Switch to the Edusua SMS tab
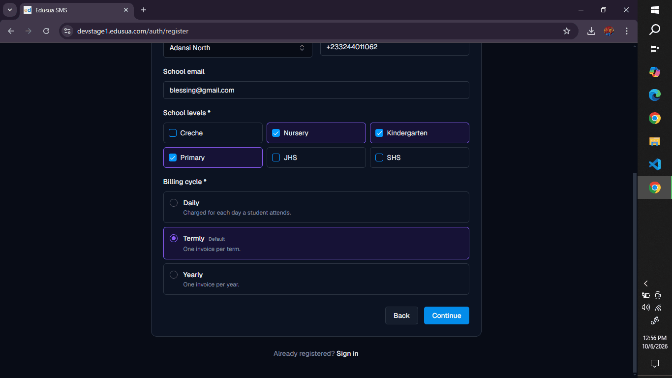 (76, 10)
